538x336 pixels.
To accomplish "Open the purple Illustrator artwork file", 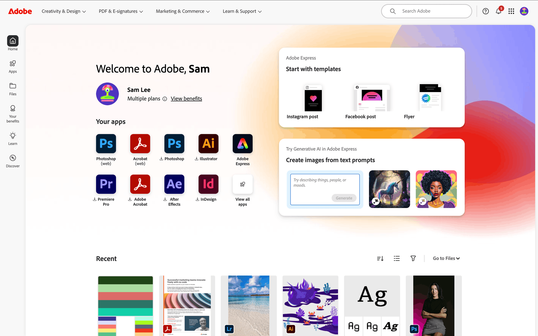I will click(310, 306).
